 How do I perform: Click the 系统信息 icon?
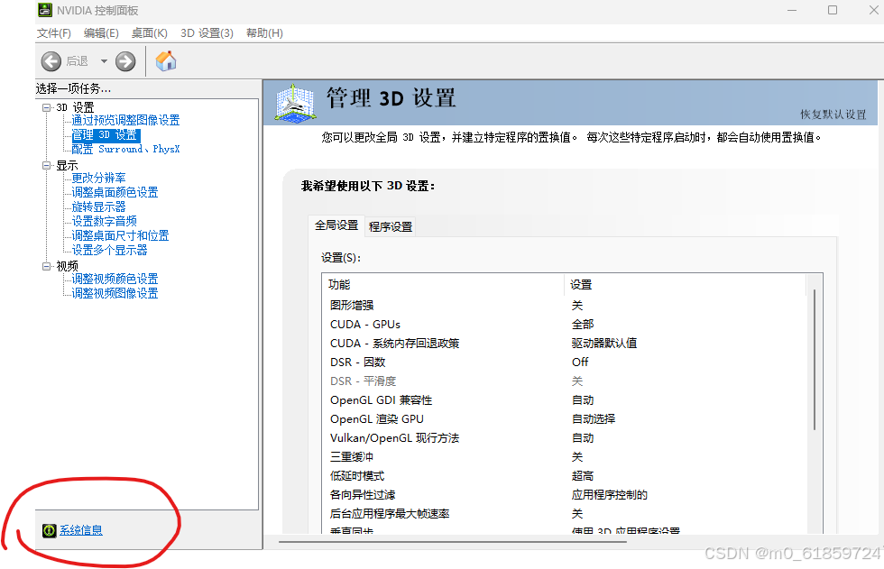coord(50,530)
